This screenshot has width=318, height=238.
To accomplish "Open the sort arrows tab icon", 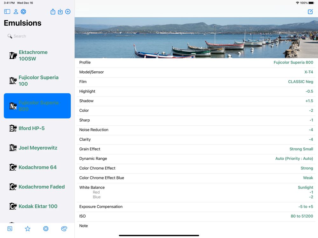I will coord(10,229).
